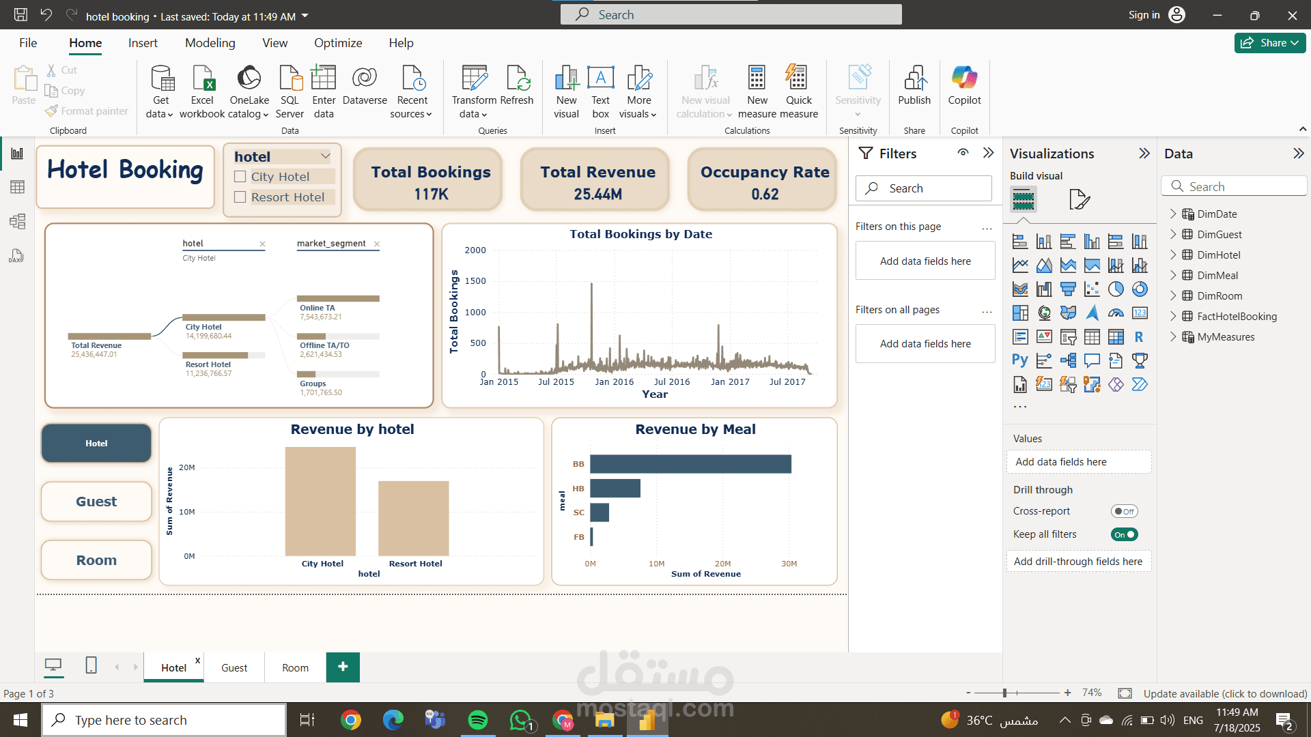The image size is (1311, 737).
Task: Add a Text box to the report
Action: click(601, 91)
